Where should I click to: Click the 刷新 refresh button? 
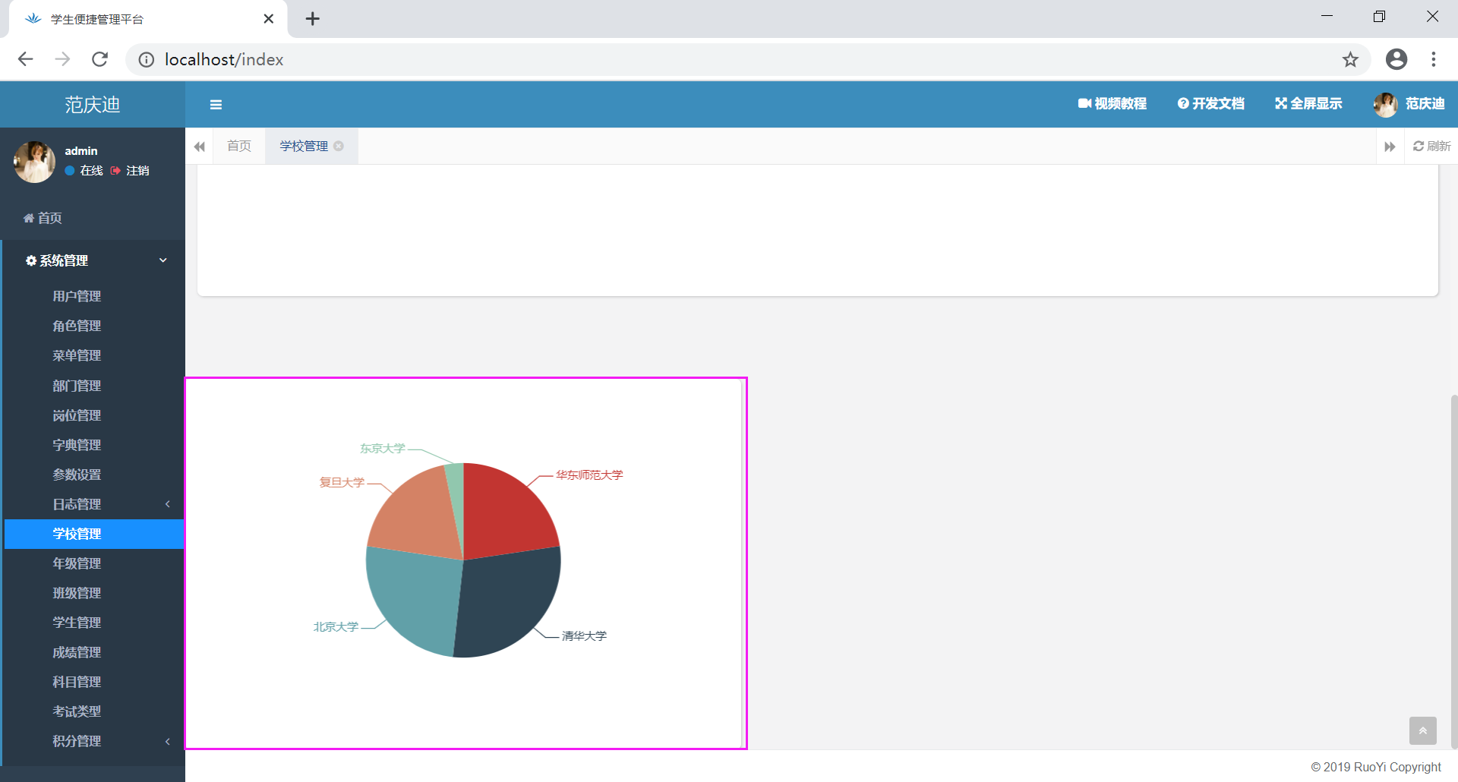[x=1431, y=146]
